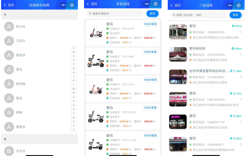Click the 搜索 button on the 门店选择 screen
This screenshot has height=156, width=250.
click(x=235, y=15)
